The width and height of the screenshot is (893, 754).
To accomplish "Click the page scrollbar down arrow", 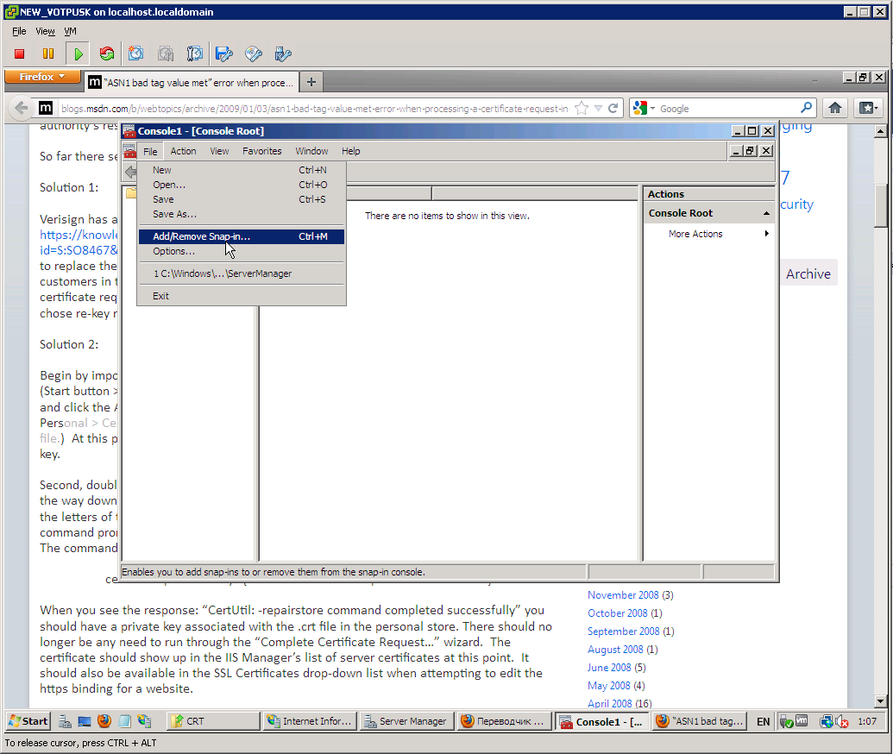I will coord(880,701).
